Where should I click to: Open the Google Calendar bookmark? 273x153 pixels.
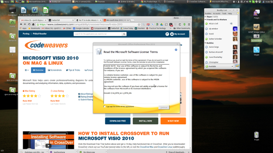(x=81, y=28)
